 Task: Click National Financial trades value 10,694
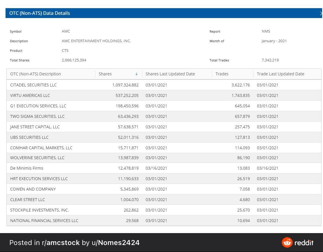coord(243,221)
